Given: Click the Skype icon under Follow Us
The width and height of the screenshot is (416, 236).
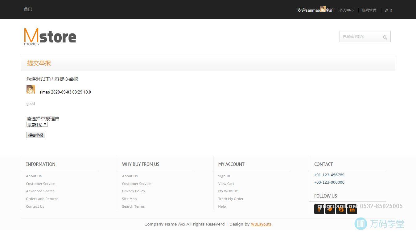Looking at the screenshot, I should click(x=341, y=209).
